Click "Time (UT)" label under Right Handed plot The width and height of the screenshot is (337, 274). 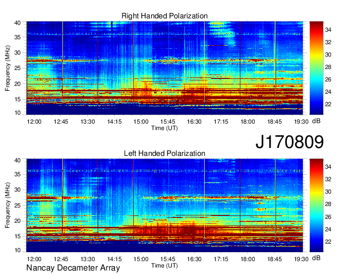[165, 128]
